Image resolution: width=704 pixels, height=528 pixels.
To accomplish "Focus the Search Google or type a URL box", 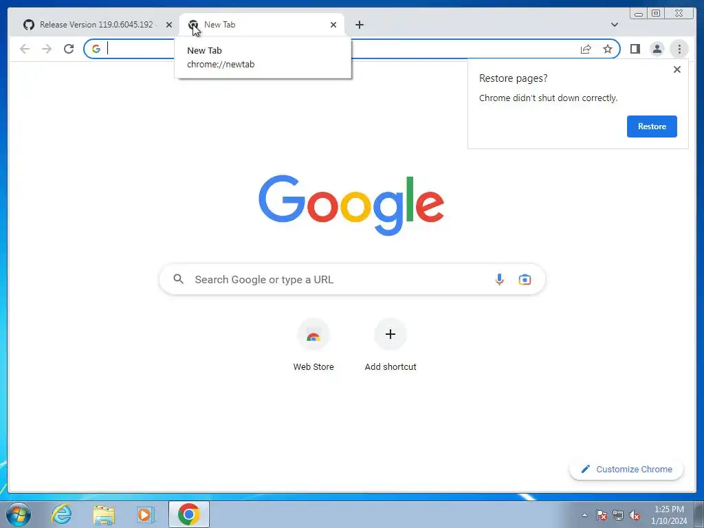I will [352, 279].
